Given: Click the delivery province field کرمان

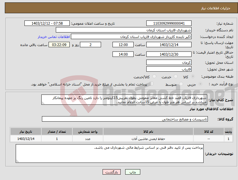Looking at the screenshot, I should tap(169, 62).
